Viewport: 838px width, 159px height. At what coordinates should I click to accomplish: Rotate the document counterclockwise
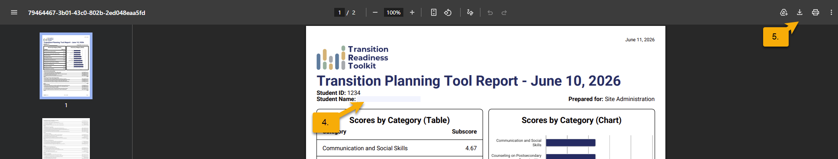448,12
